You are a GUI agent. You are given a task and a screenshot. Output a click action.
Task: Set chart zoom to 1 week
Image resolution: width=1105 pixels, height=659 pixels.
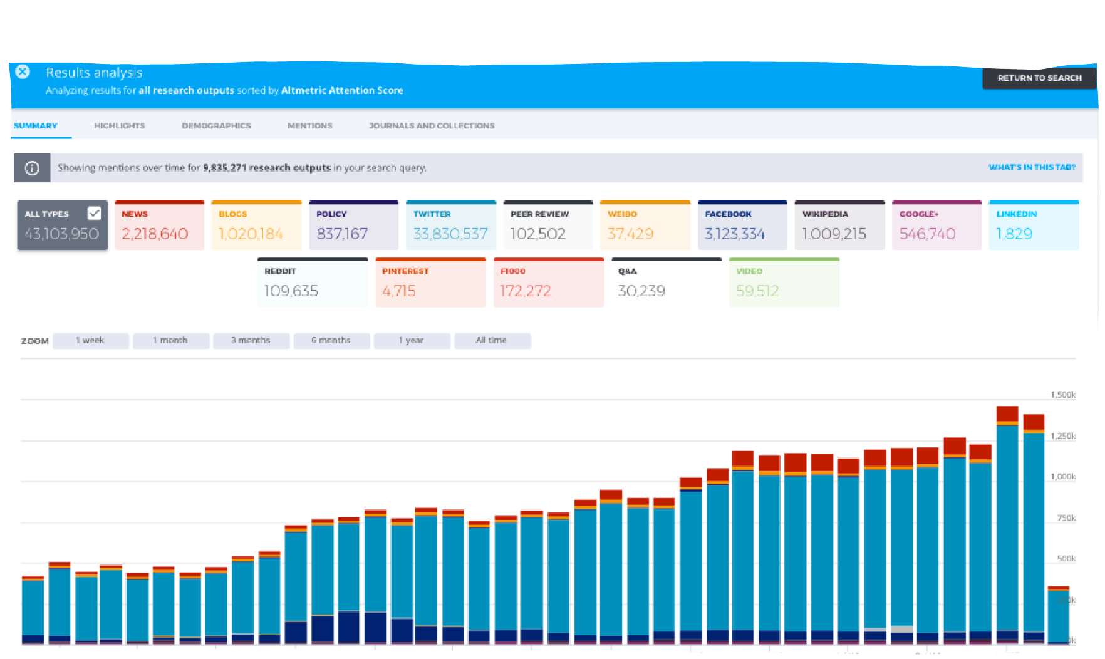90,340
